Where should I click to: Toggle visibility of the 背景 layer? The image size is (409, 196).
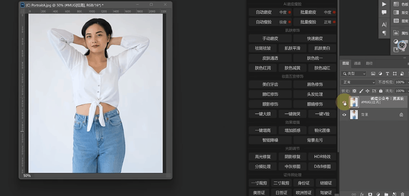344,114
